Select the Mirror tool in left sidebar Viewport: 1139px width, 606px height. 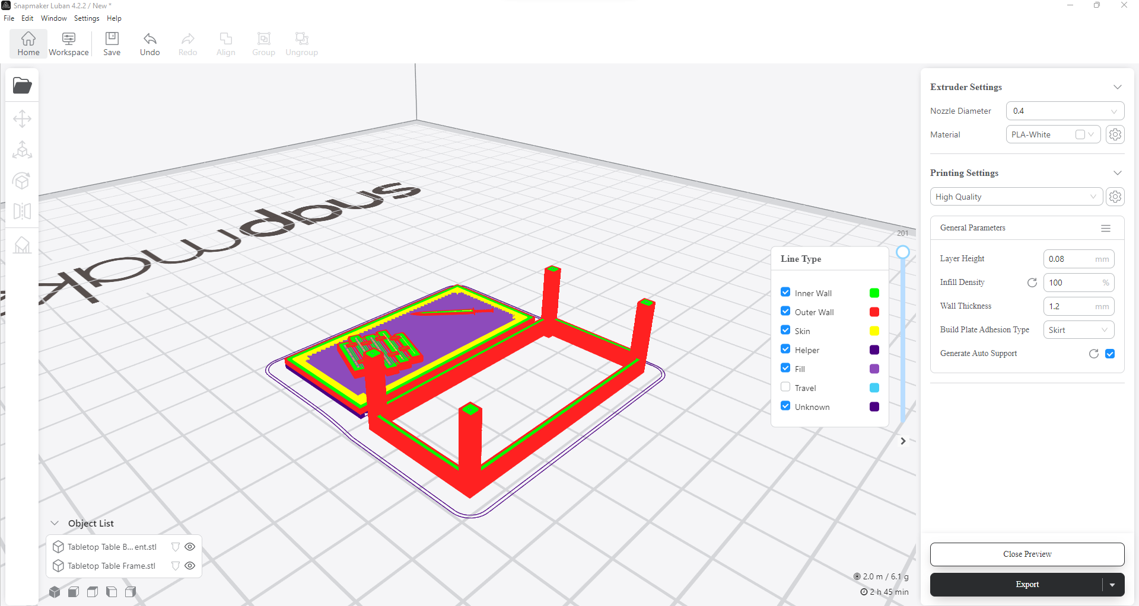point(23,211)
